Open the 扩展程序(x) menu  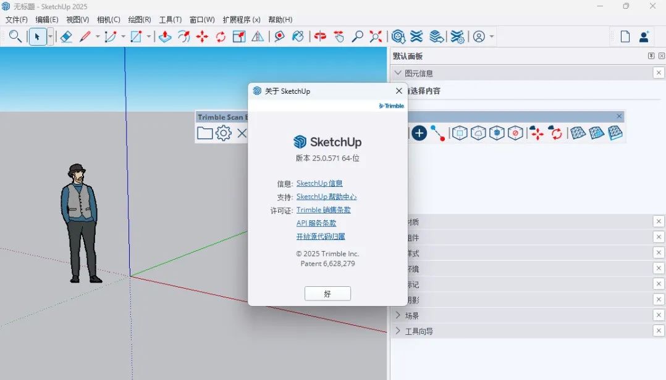tap(241, 20)
